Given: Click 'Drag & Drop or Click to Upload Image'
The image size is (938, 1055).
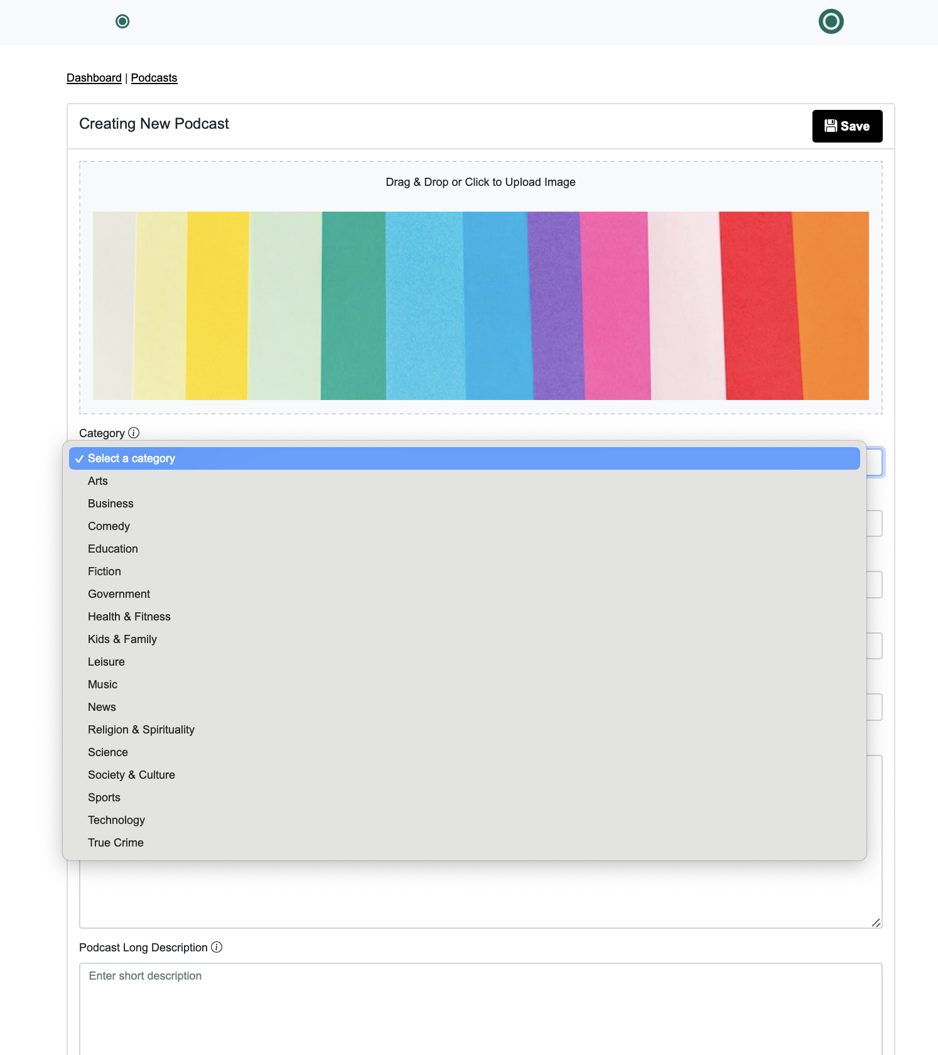Looking at the screenshot, I should tap(480, 182).
